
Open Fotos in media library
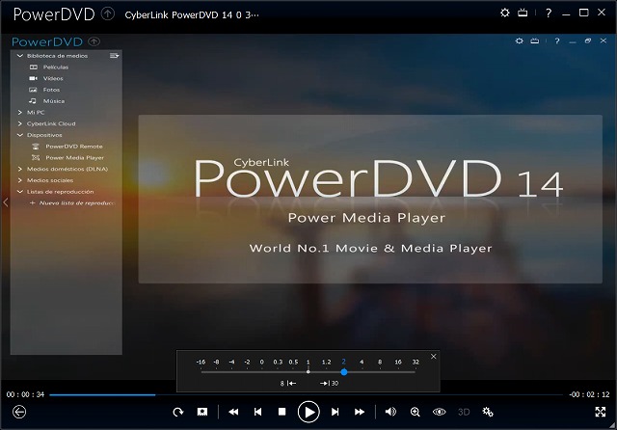tap(51, 90)
